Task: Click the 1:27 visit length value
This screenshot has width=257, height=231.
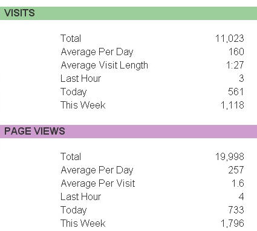Action: (235, 65)
